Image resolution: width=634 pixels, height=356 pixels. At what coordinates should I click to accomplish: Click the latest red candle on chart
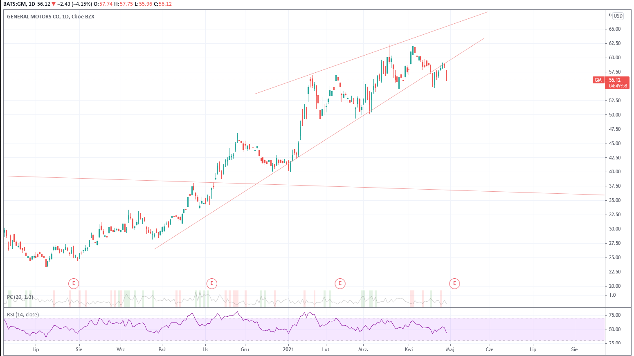coord(446,75)
